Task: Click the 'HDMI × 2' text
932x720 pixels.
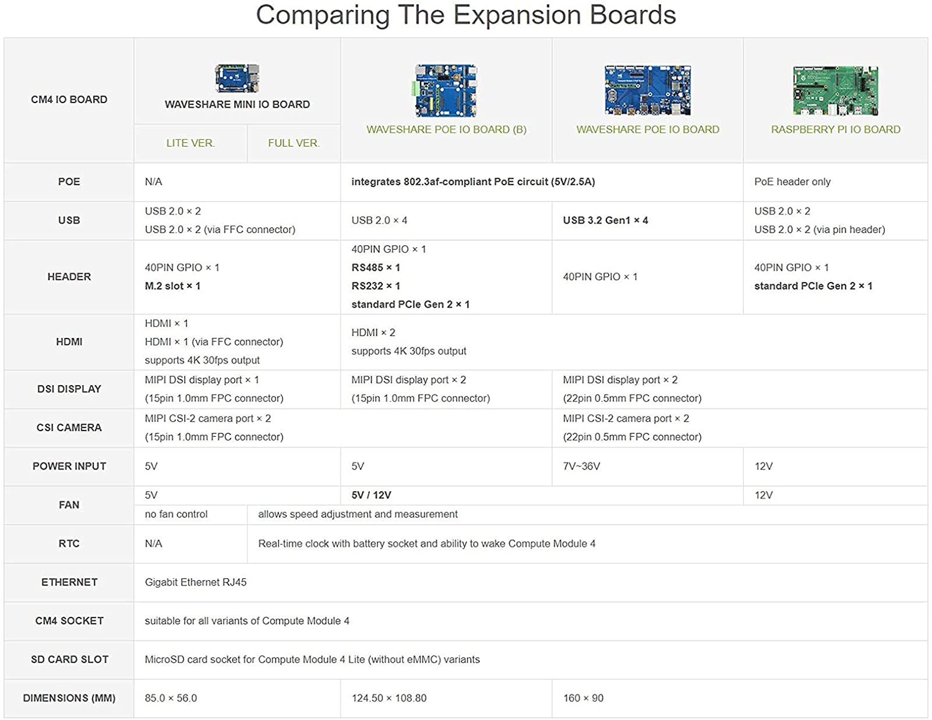Action: 373,333
